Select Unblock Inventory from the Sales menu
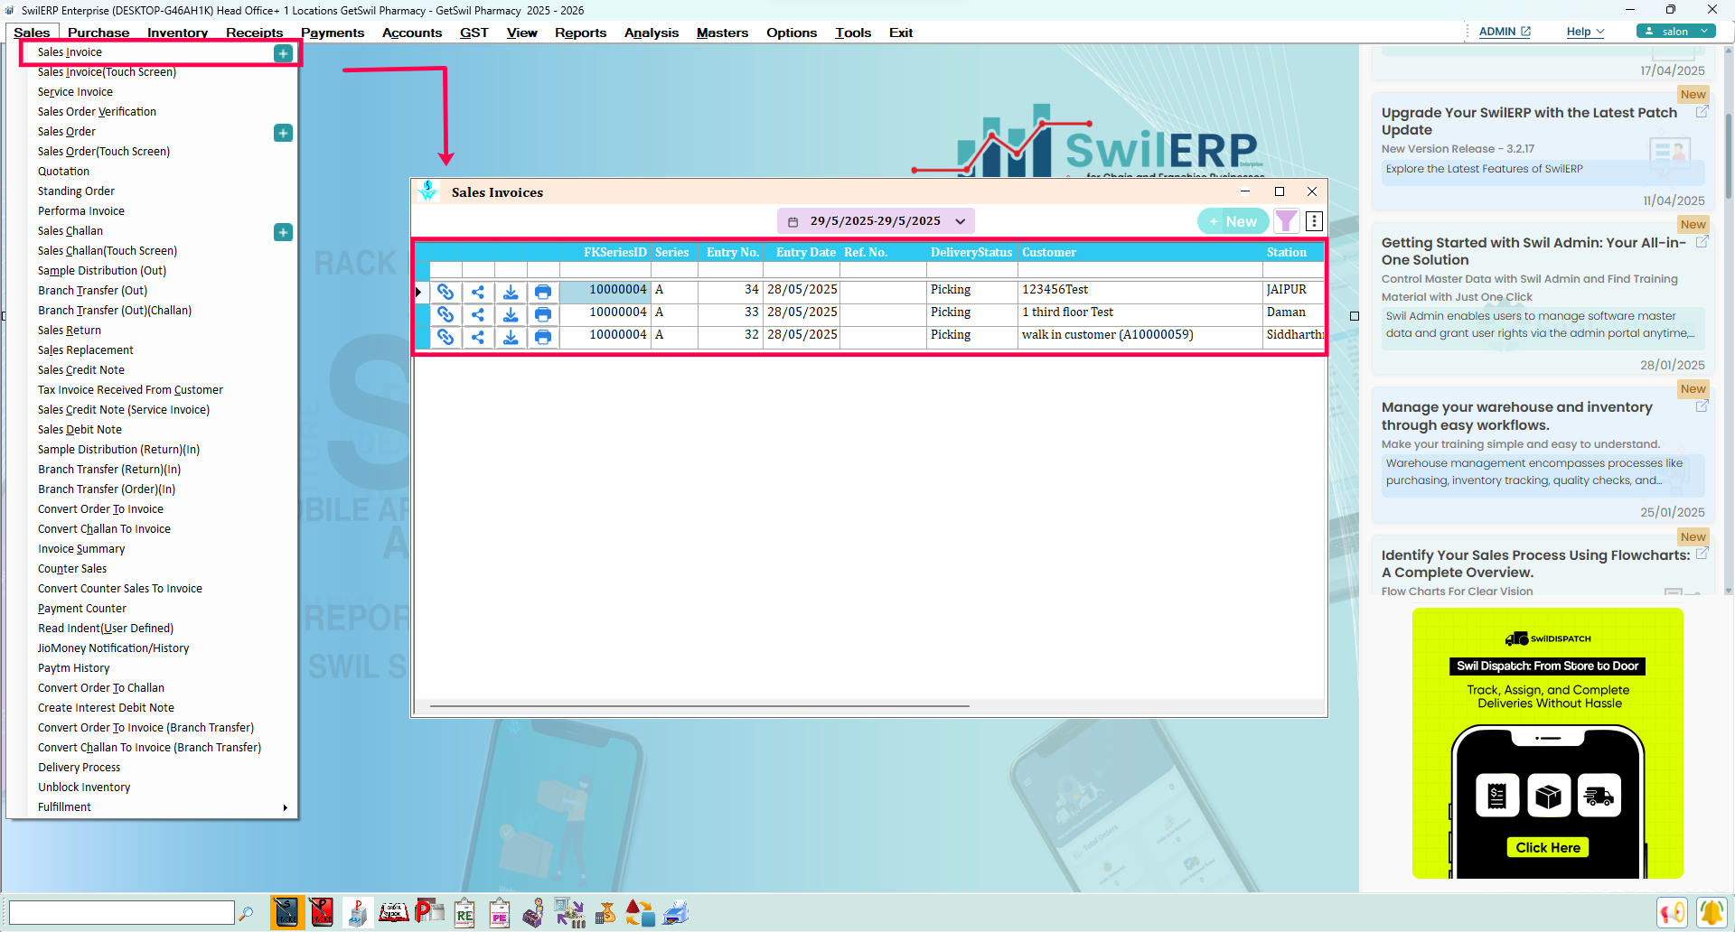 [84, 788]
